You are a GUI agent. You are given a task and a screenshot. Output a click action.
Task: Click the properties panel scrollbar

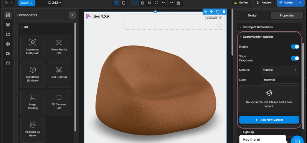pos(303,87)
